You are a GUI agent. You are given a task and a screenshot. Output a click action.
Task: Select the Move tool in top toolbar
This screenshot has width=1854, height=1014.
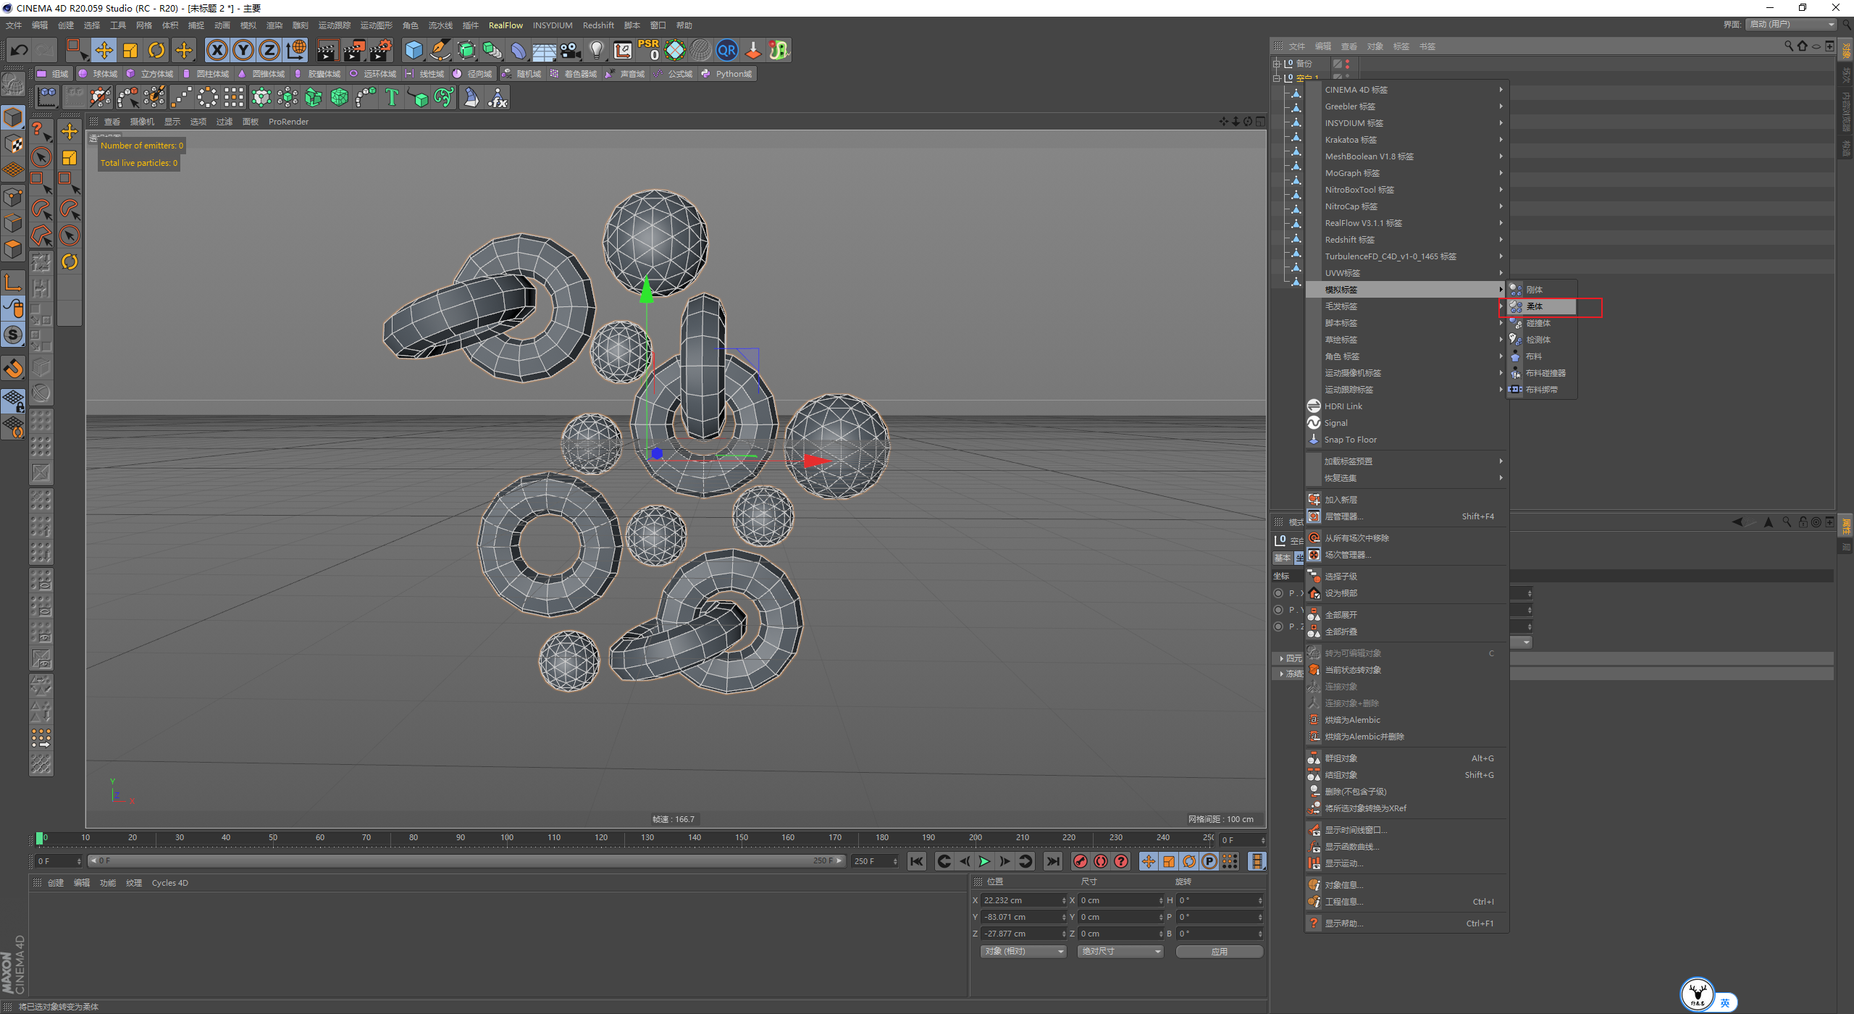click(104, 50)
